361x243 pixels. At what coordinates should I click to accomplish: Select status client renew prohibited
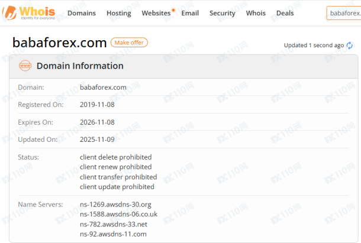115,167
